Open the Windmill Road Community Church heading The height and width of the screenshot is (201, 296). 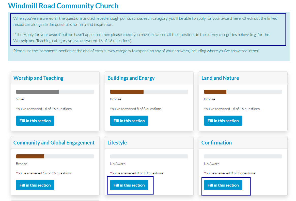[63, 6]
